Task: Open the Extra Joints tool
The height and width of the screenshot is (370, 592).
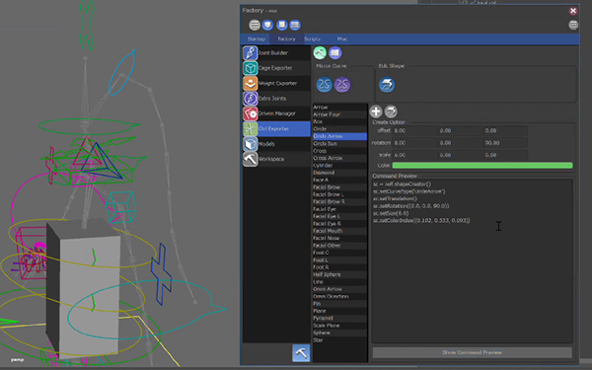Action: pyautogui.click(x=276, y=98)
